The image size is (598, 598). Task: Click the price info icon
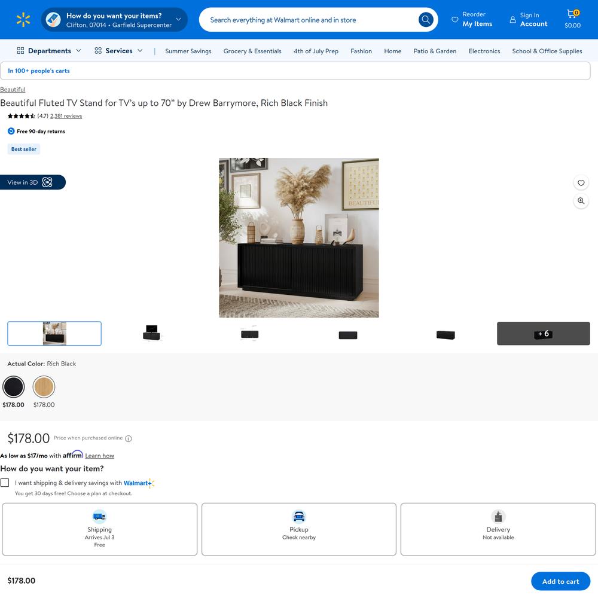point(129,438)
